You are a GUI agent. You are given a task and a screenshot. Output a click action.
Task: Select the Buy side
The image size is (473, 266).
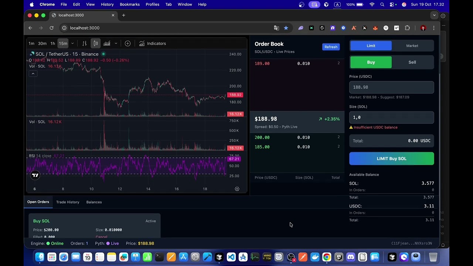point(371,62)
